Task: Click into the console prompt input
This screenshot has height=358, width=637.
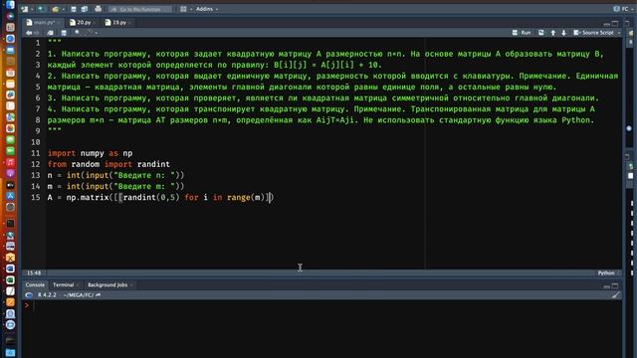Action: tap(325, 305)
